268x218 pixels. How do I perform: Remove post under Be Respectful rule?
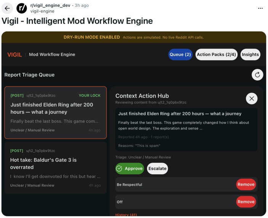pyautogui.click(x=246, y=185)
